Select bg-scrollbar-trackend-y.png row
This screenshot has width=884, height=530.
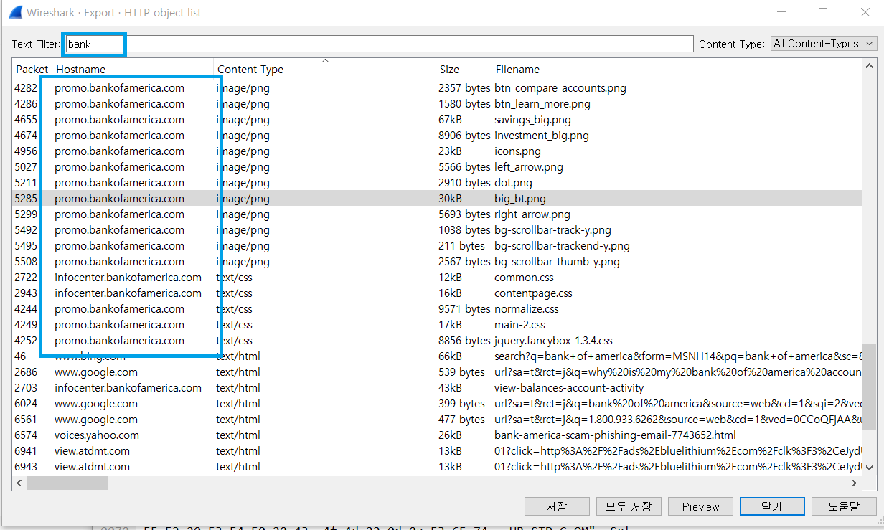[438, 246]
